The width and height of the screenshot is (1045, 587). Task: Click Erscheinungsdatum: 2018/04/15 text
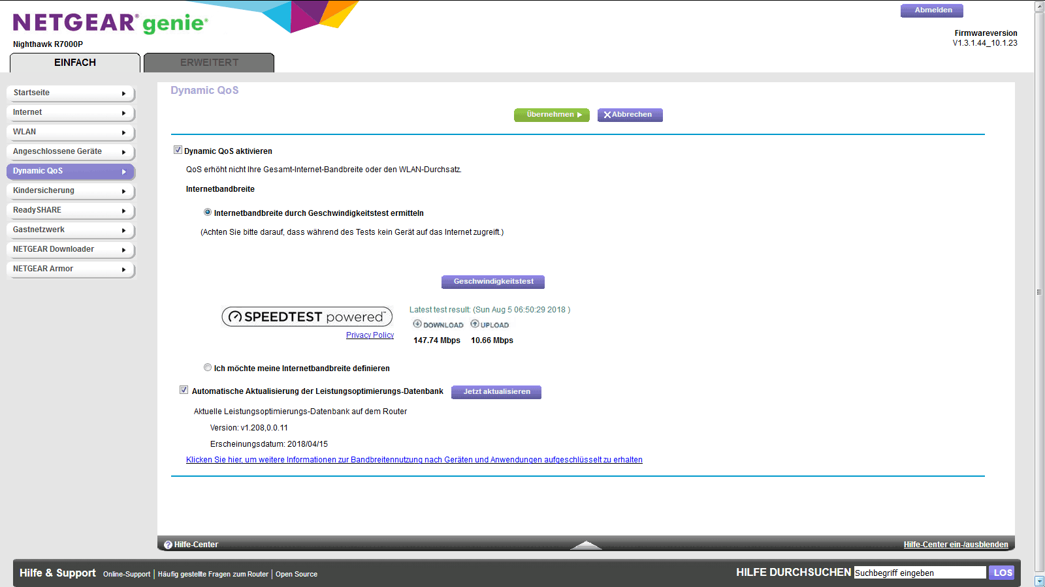coord(269,444)
